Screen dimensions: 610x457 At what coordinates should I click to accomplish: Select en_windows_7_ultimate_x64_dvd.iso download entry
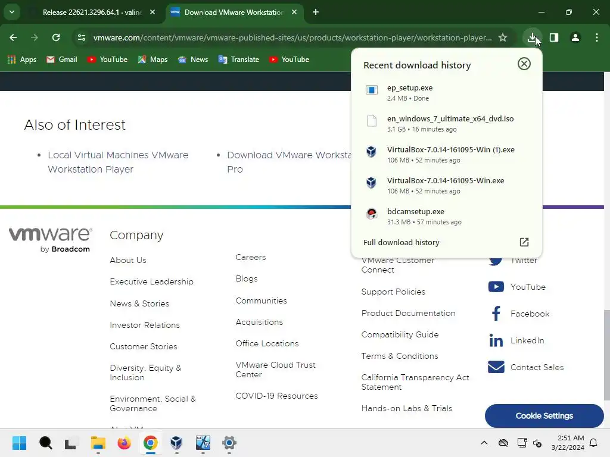pos(446,124)
